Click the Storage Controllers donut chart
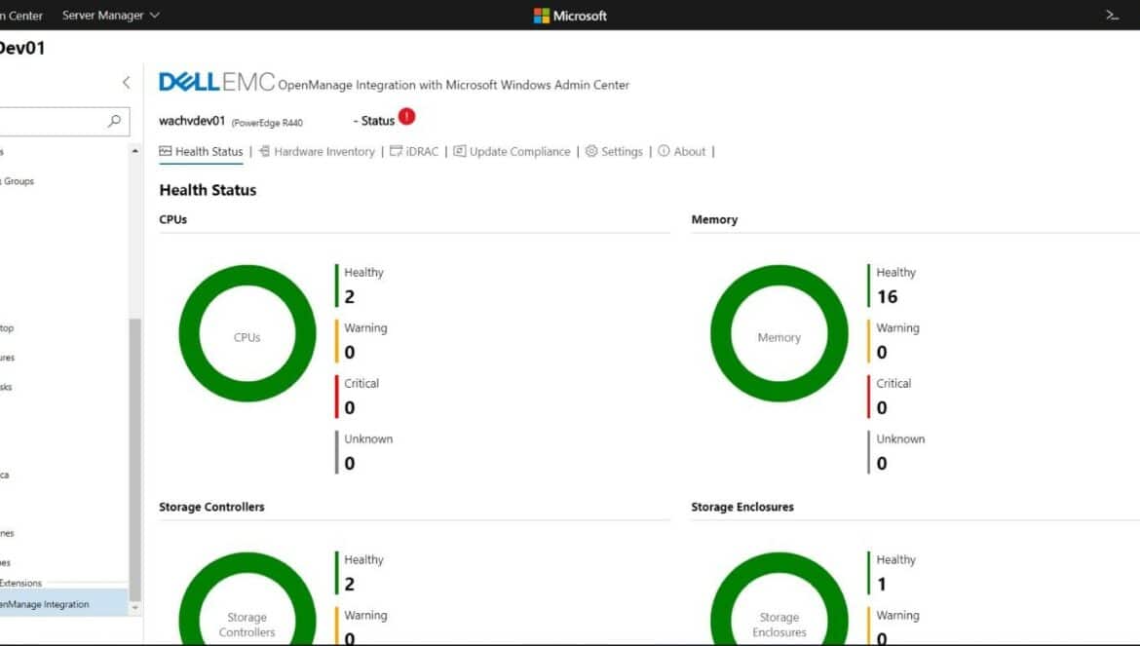 pos(247,599)
